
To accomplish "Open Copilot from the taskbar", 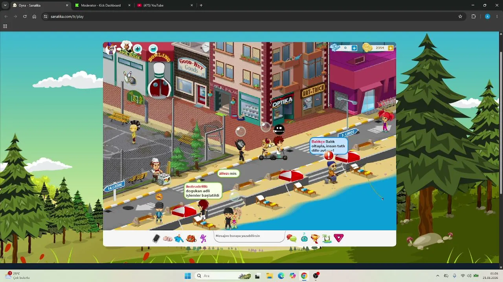I will (292, 276).
